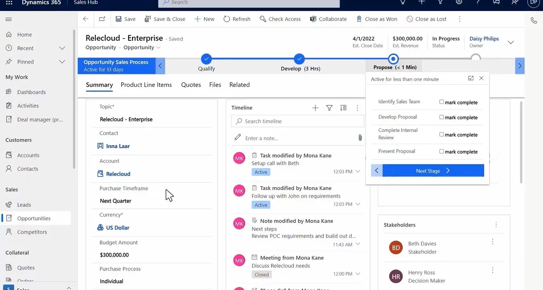543x290 pixels.
Task: Select the Qualify stage marker
Action: tap(206, 58)
